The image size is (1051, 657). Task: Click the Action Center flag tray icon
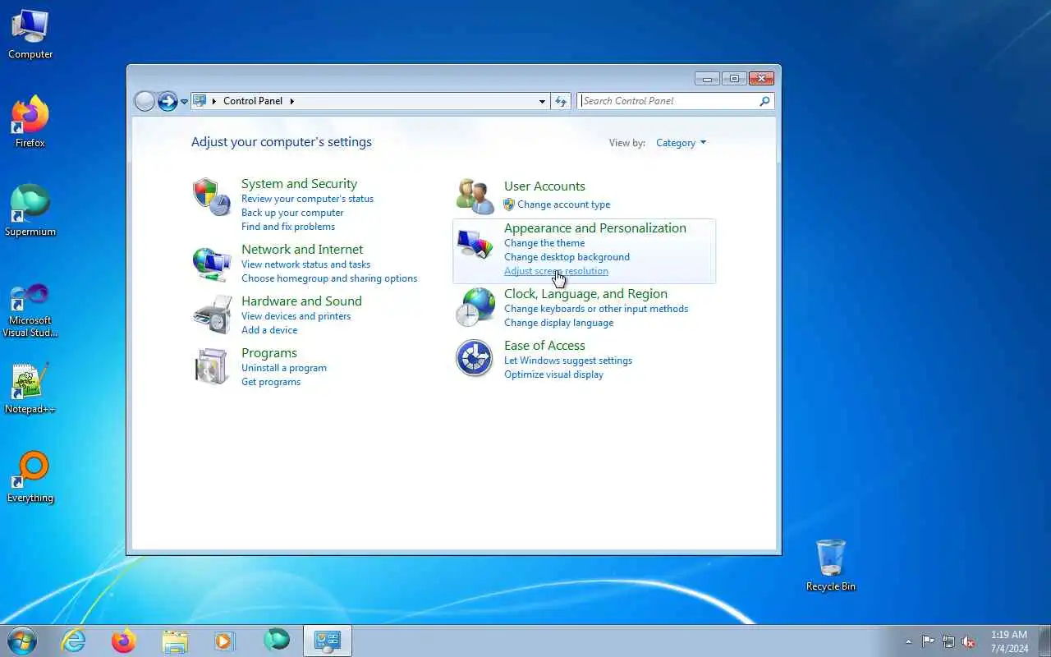[929, 641]
